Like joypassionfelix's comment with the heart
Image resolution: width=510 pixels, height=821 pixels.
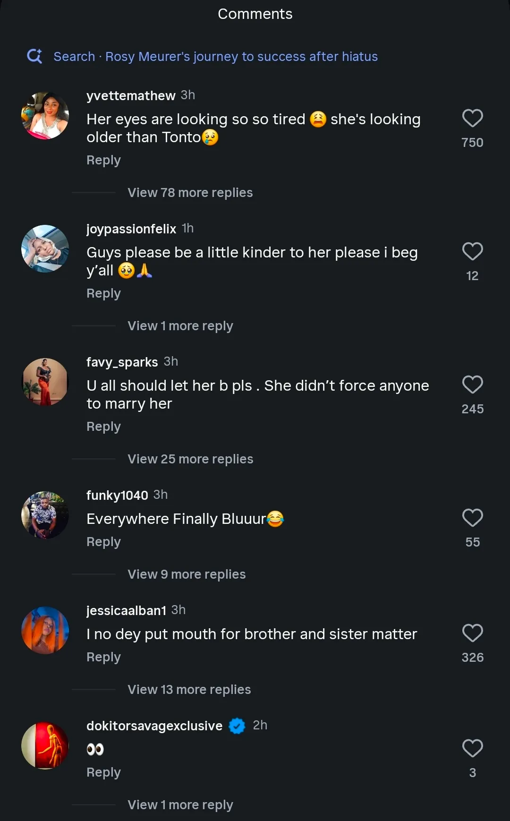472,251
